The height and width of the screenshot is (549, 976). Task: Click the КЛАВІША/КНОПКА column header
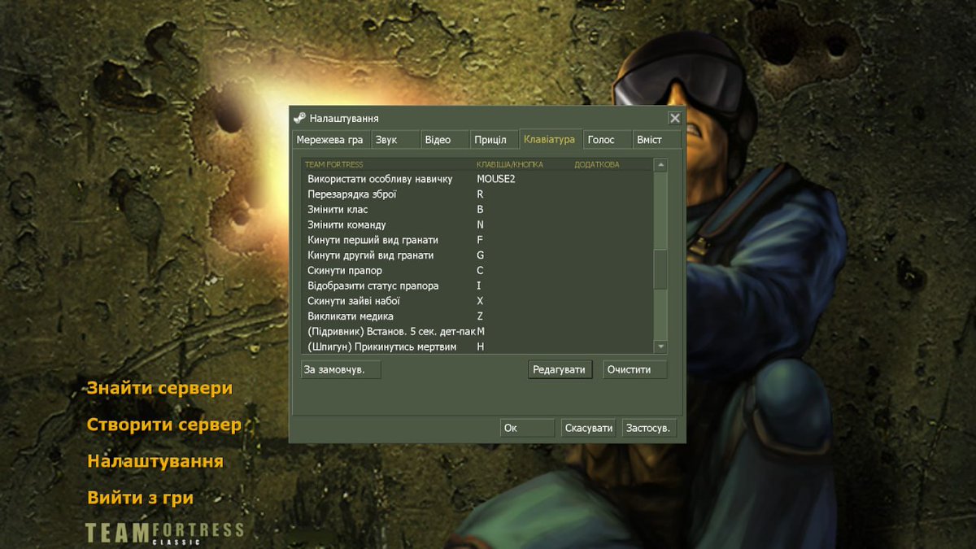(x=508, y=164)
